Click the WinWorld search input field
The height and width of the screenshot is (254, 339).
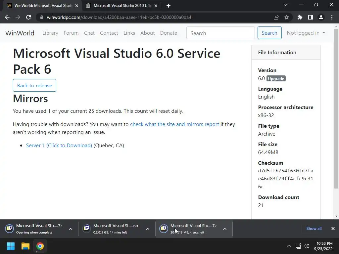click(220, 33)
